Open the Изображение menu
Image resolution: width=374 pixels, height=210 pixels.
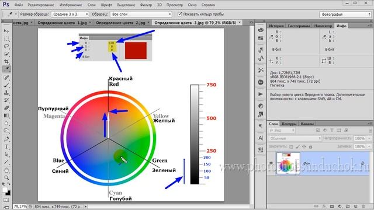[x=71, y=5]
